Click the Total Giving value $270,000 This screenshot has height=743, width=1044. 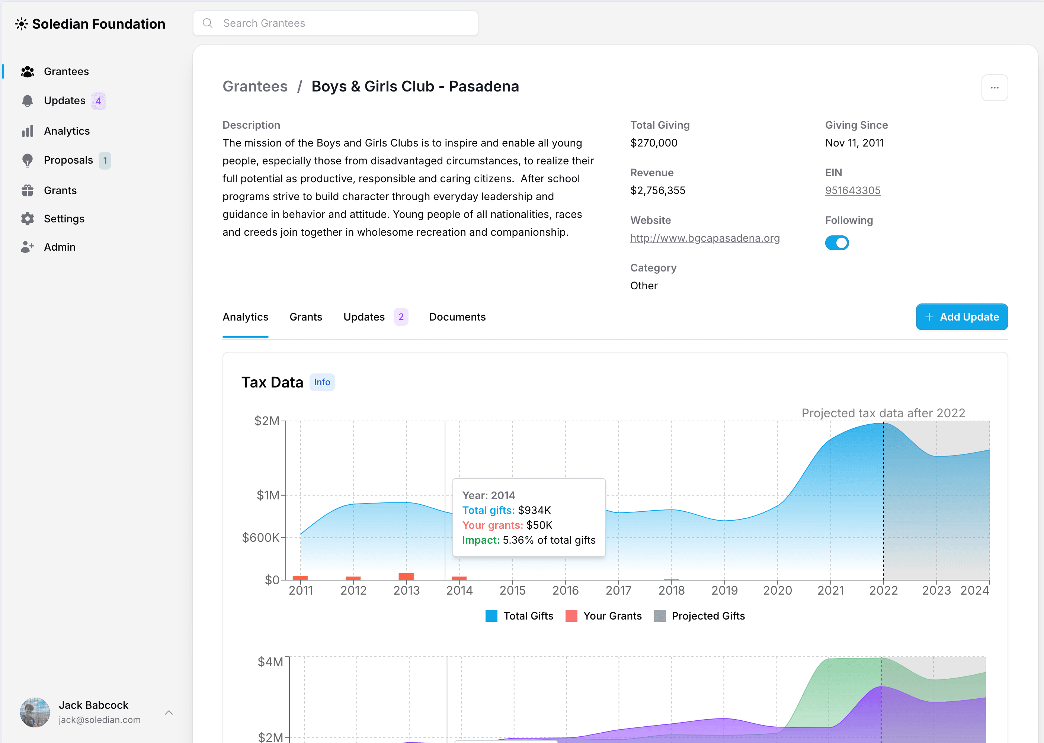654,143
